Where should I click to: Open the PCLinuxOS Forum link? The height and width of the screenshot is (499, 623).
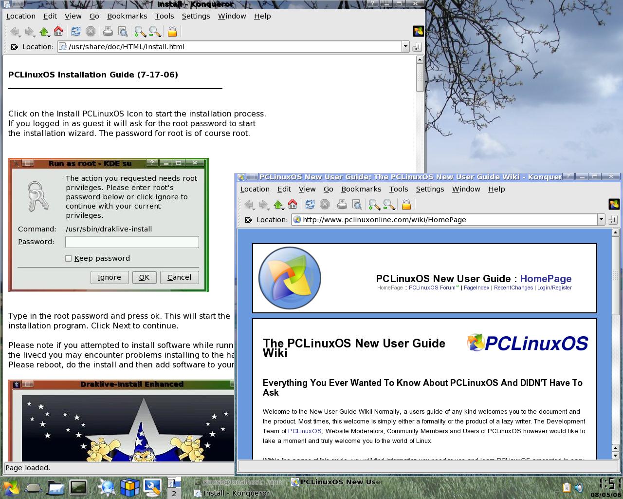(x=432, y=288)
